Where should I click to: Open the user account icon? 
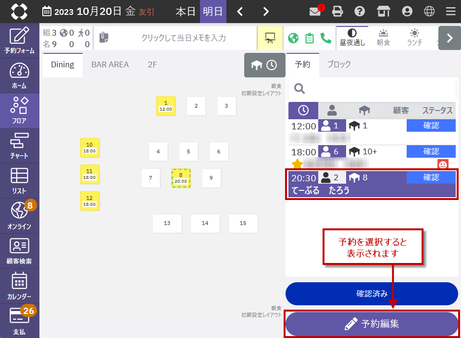(407, 12)
